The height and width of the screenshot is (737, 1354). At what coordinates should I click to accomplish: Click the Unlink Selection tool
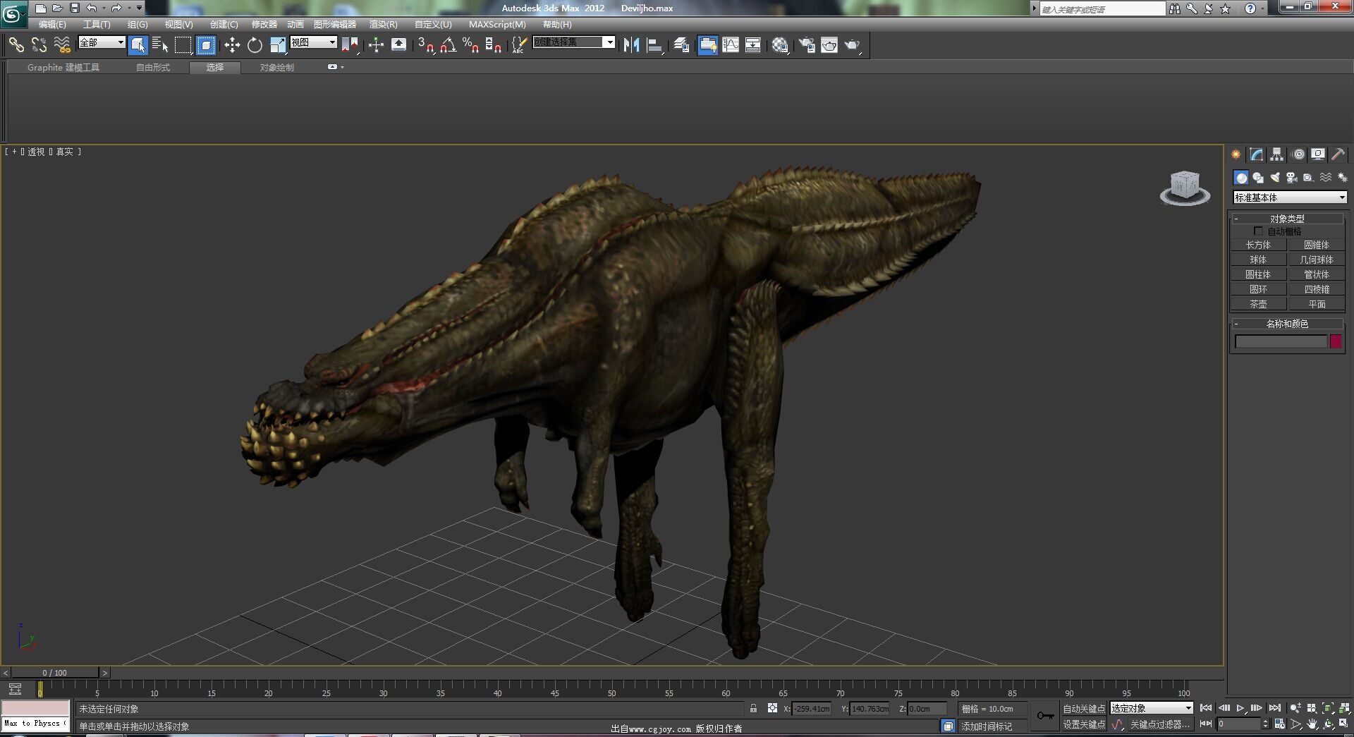pos(39,45)
